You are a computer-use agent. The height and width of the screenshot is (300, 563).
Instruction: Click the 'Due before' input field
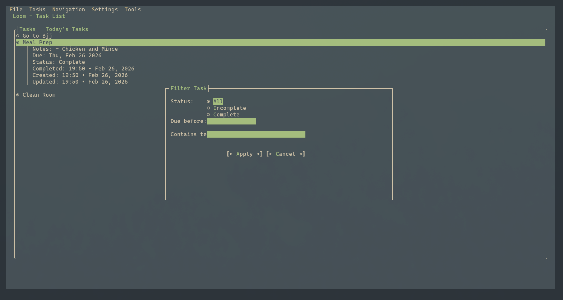point(232,121)
